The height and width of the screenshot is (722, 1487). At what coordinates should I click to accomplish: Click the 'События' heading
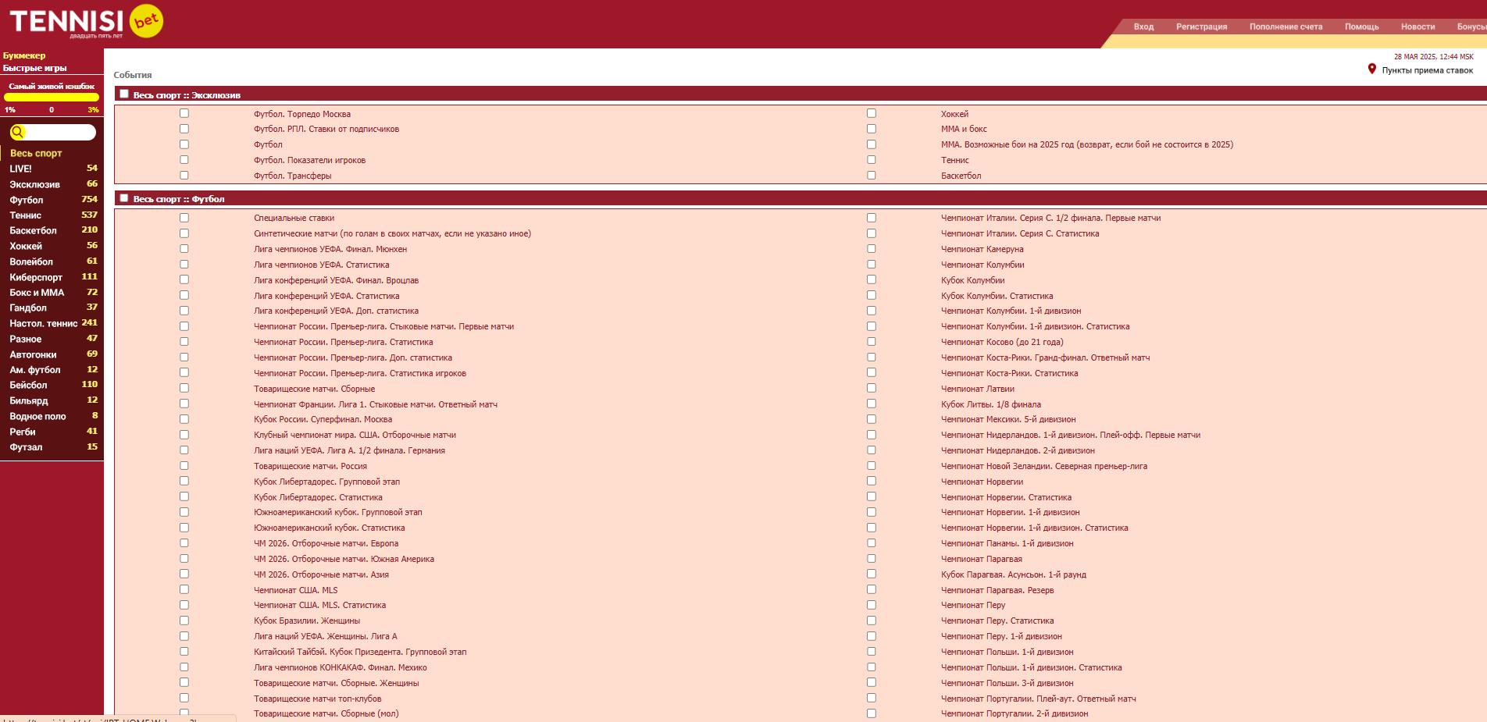coord(133,75)
